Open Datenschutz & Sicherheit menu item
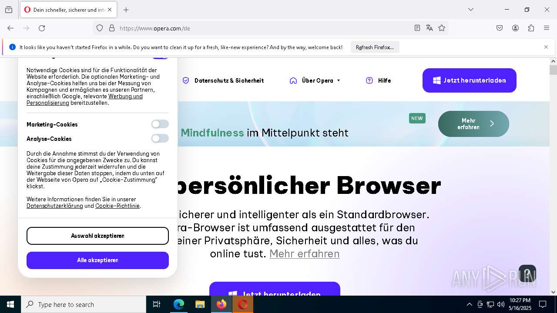This screenshot has width=557, height=313. point(223,80)
